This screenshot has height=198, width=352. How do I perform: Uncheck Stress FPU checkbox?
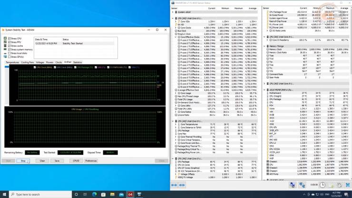10,42
